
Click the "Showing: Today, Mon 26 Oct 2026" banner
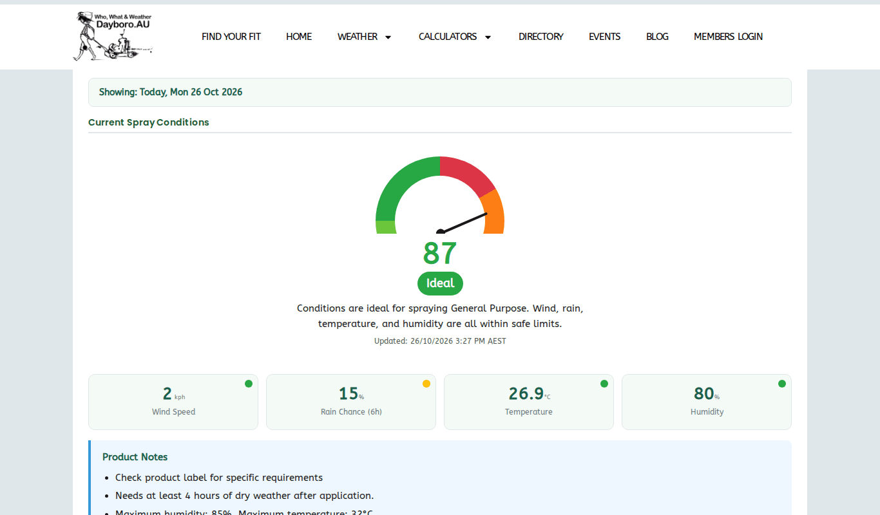440,92
